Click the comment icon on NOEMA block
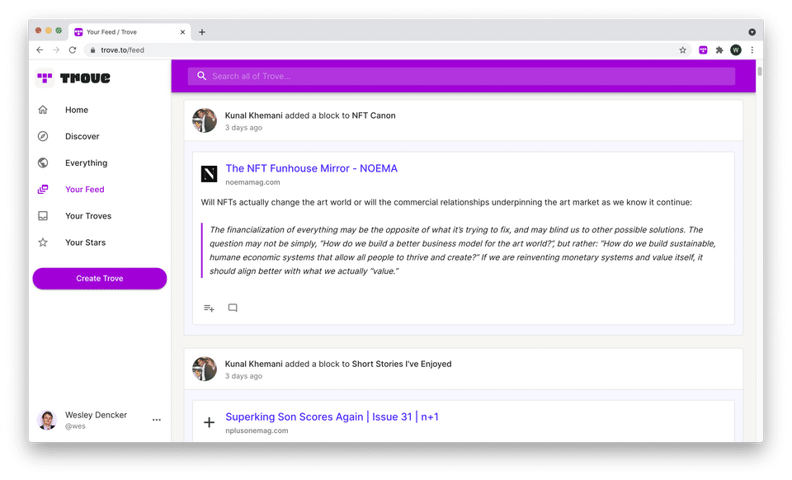 tap(233, 308)
